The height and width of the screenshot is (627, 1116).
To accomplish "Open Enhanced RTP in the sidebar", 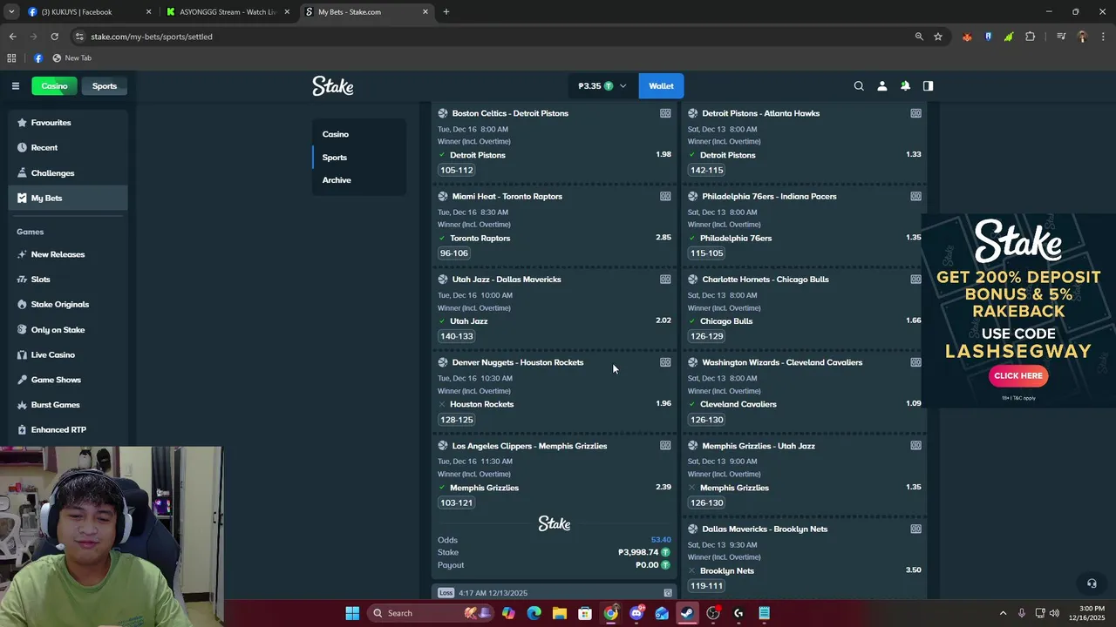I will 68,430.
